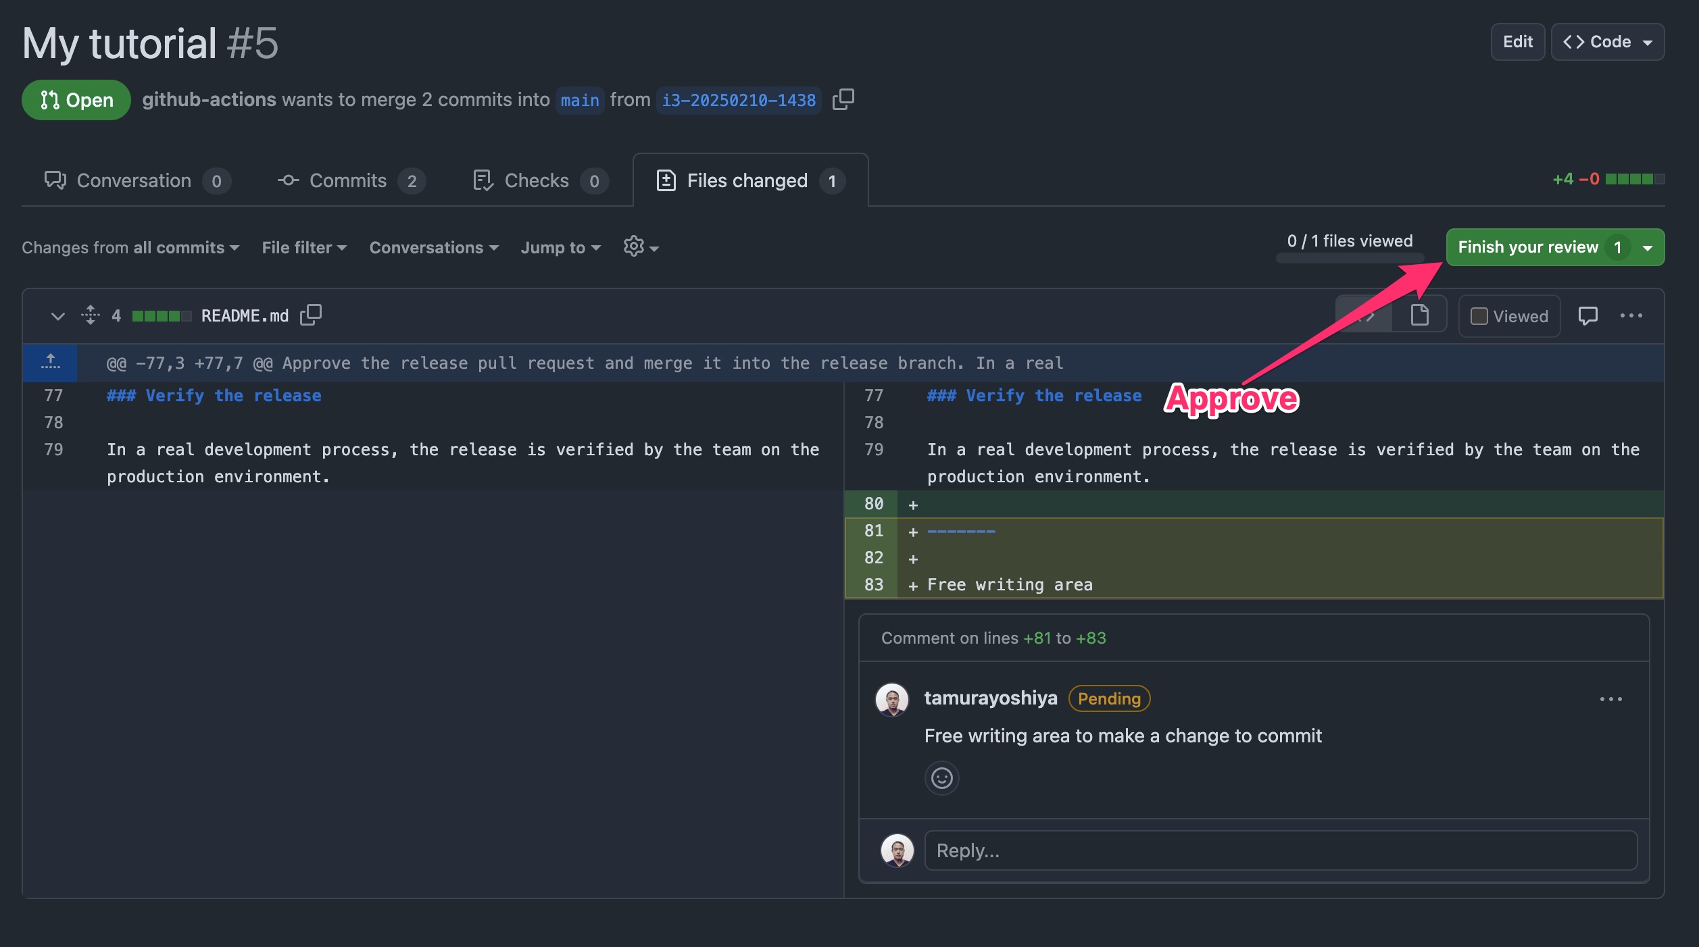This screenshot has width=1699, height=947.
Task: Open Changes from all commits dropdown
Action: pos(130,247)
